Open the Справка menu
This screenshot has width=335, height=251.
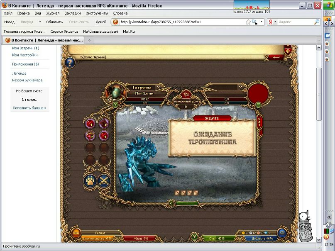click(x=120, y=13)
